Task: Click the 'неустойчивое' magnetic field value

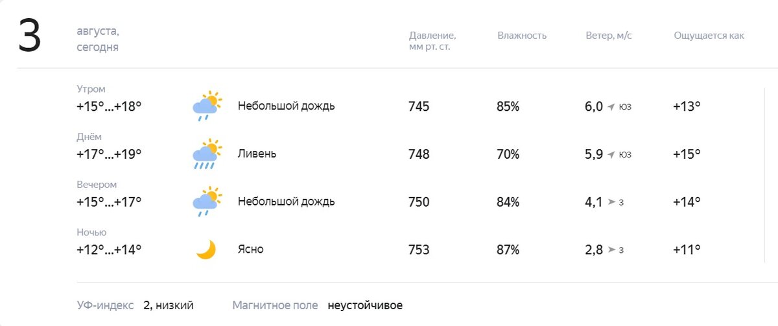Action: (x=365, y=305)
